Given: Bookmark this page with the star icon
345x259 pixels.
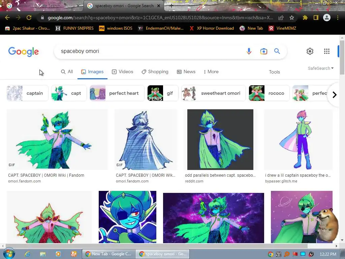Looking at the screenshot, I should (292, 18).
